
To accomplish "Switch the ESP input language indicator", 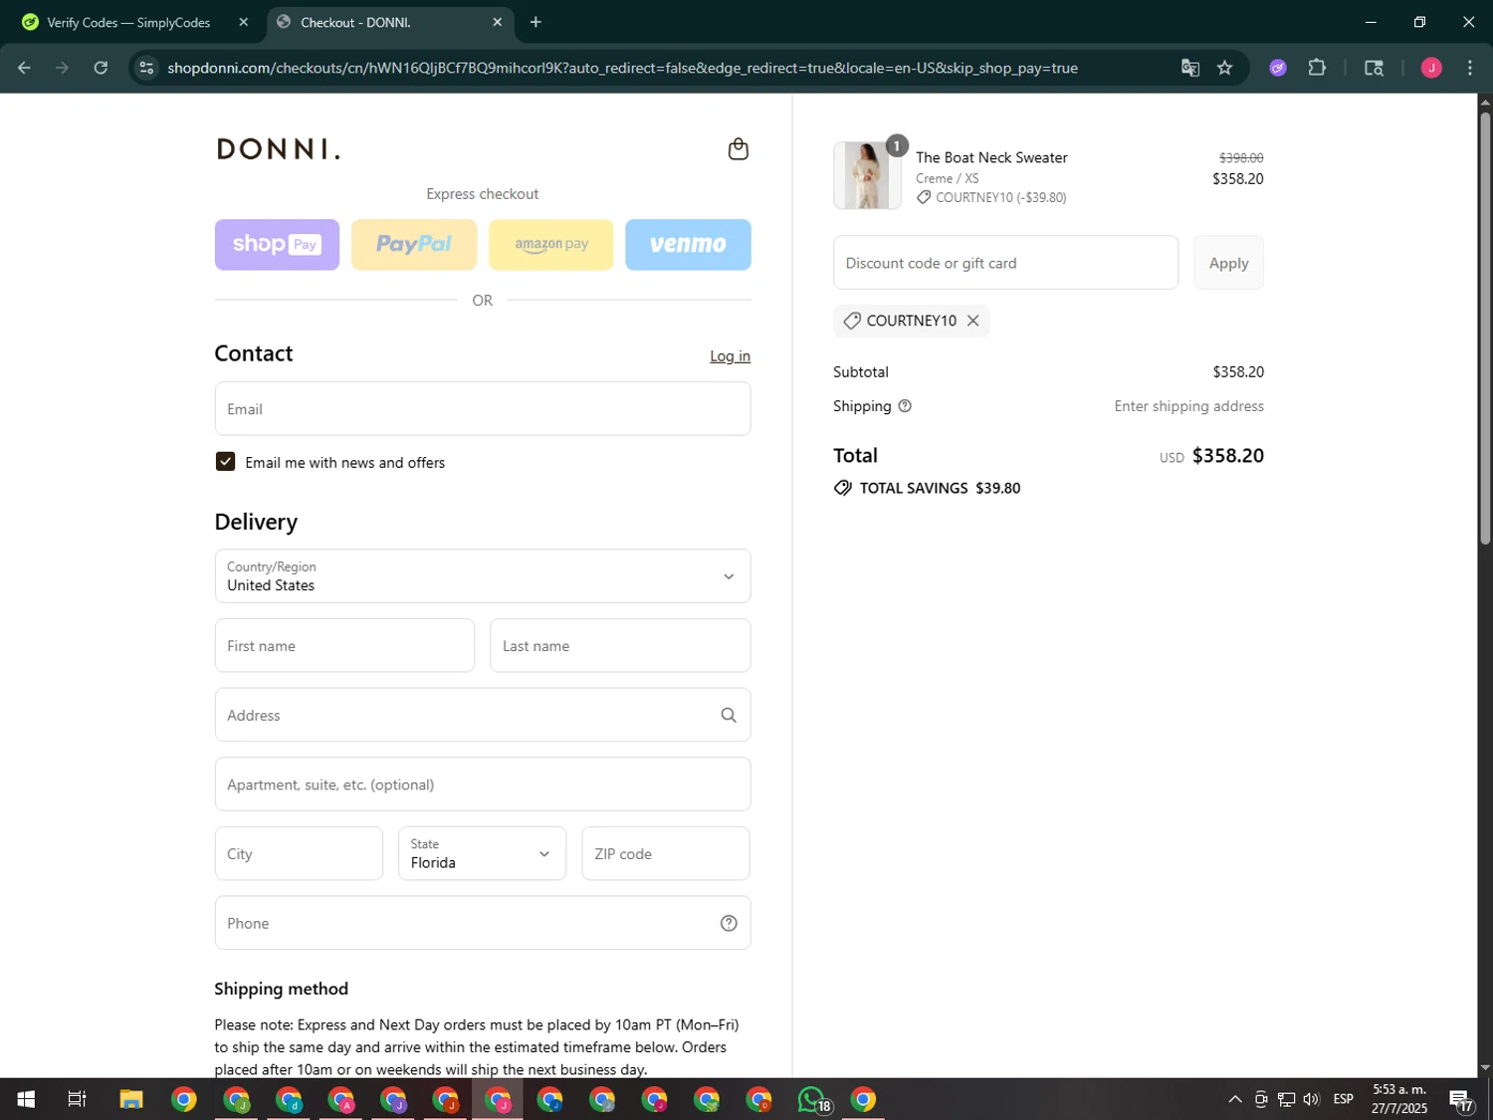I will point(1343,1099).
